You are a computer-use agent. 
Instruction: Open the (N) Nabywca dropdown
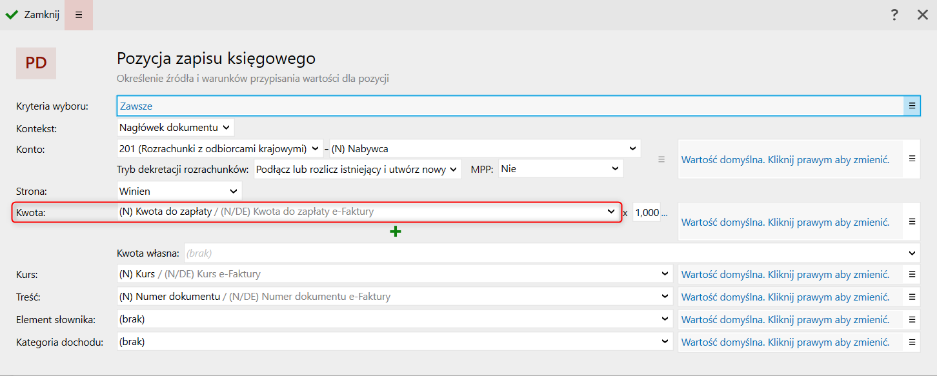pyautogui.click(x=485, y=148)
